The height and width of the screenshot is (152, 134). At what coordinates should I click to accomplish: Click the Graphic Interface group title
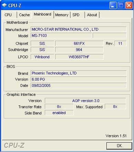tap(21, 94)
